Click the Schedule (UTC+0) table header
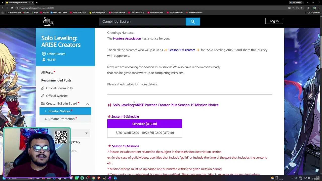The height and width of the screenshot is (181, 322). coord(145,124)
